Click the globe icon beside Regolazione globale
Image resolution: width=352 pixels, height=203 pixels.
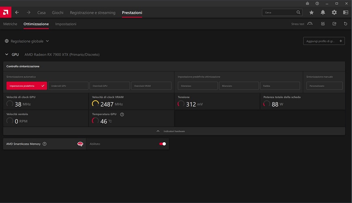pos(7,41)
